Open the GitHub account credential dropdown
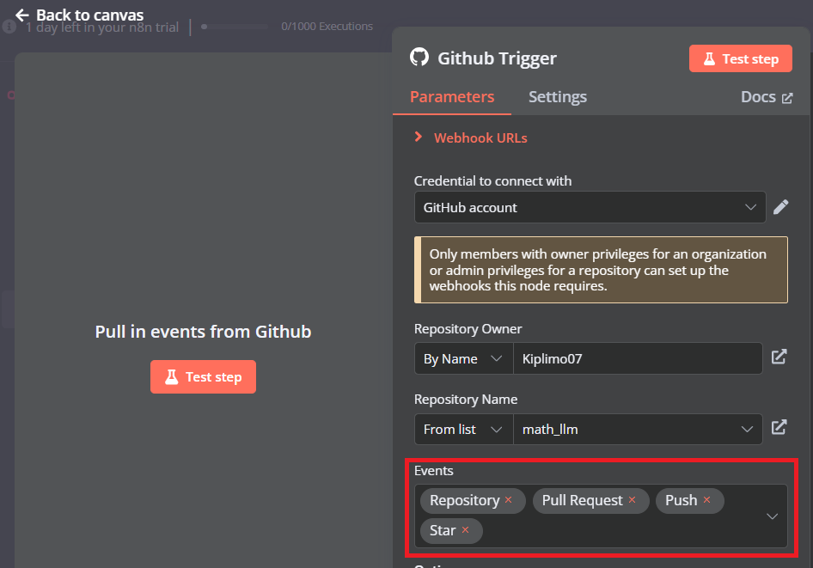 click(590, 207)
